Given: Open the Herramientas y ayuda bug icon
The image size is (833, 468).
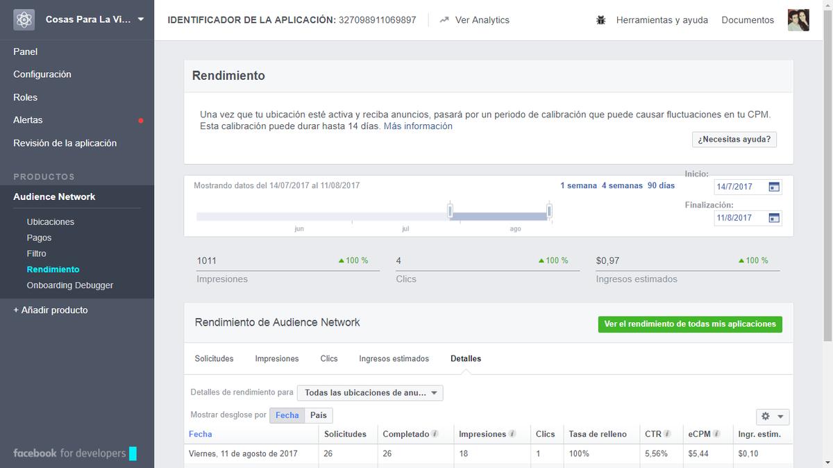Looking at the screenshot, I should click(x=601, y=19).
